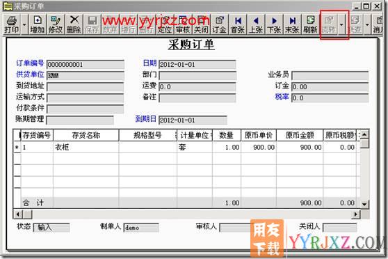Viewport: 388px width, 259px height.
Task: Click the 运输方式 input field
Action: tap(86, 98)
